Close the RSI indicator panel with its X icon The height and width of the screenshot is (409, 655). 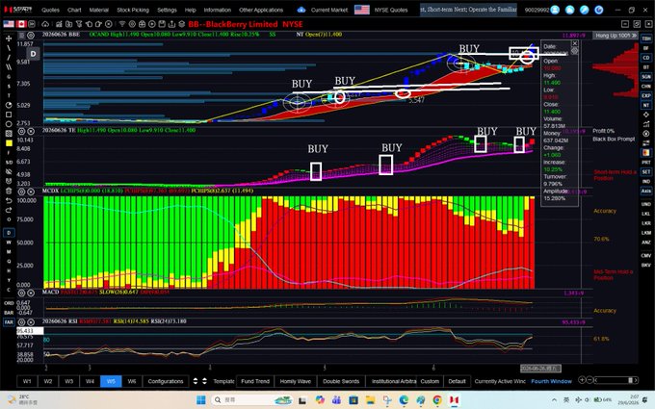31,322
